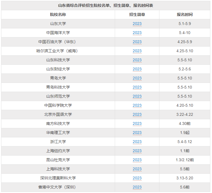Select the 山东大学 name cell

58,24
